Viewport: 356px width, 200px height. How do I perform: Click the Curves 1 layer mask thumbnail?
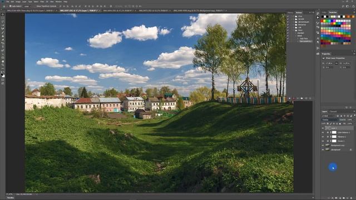click(334, 141)
